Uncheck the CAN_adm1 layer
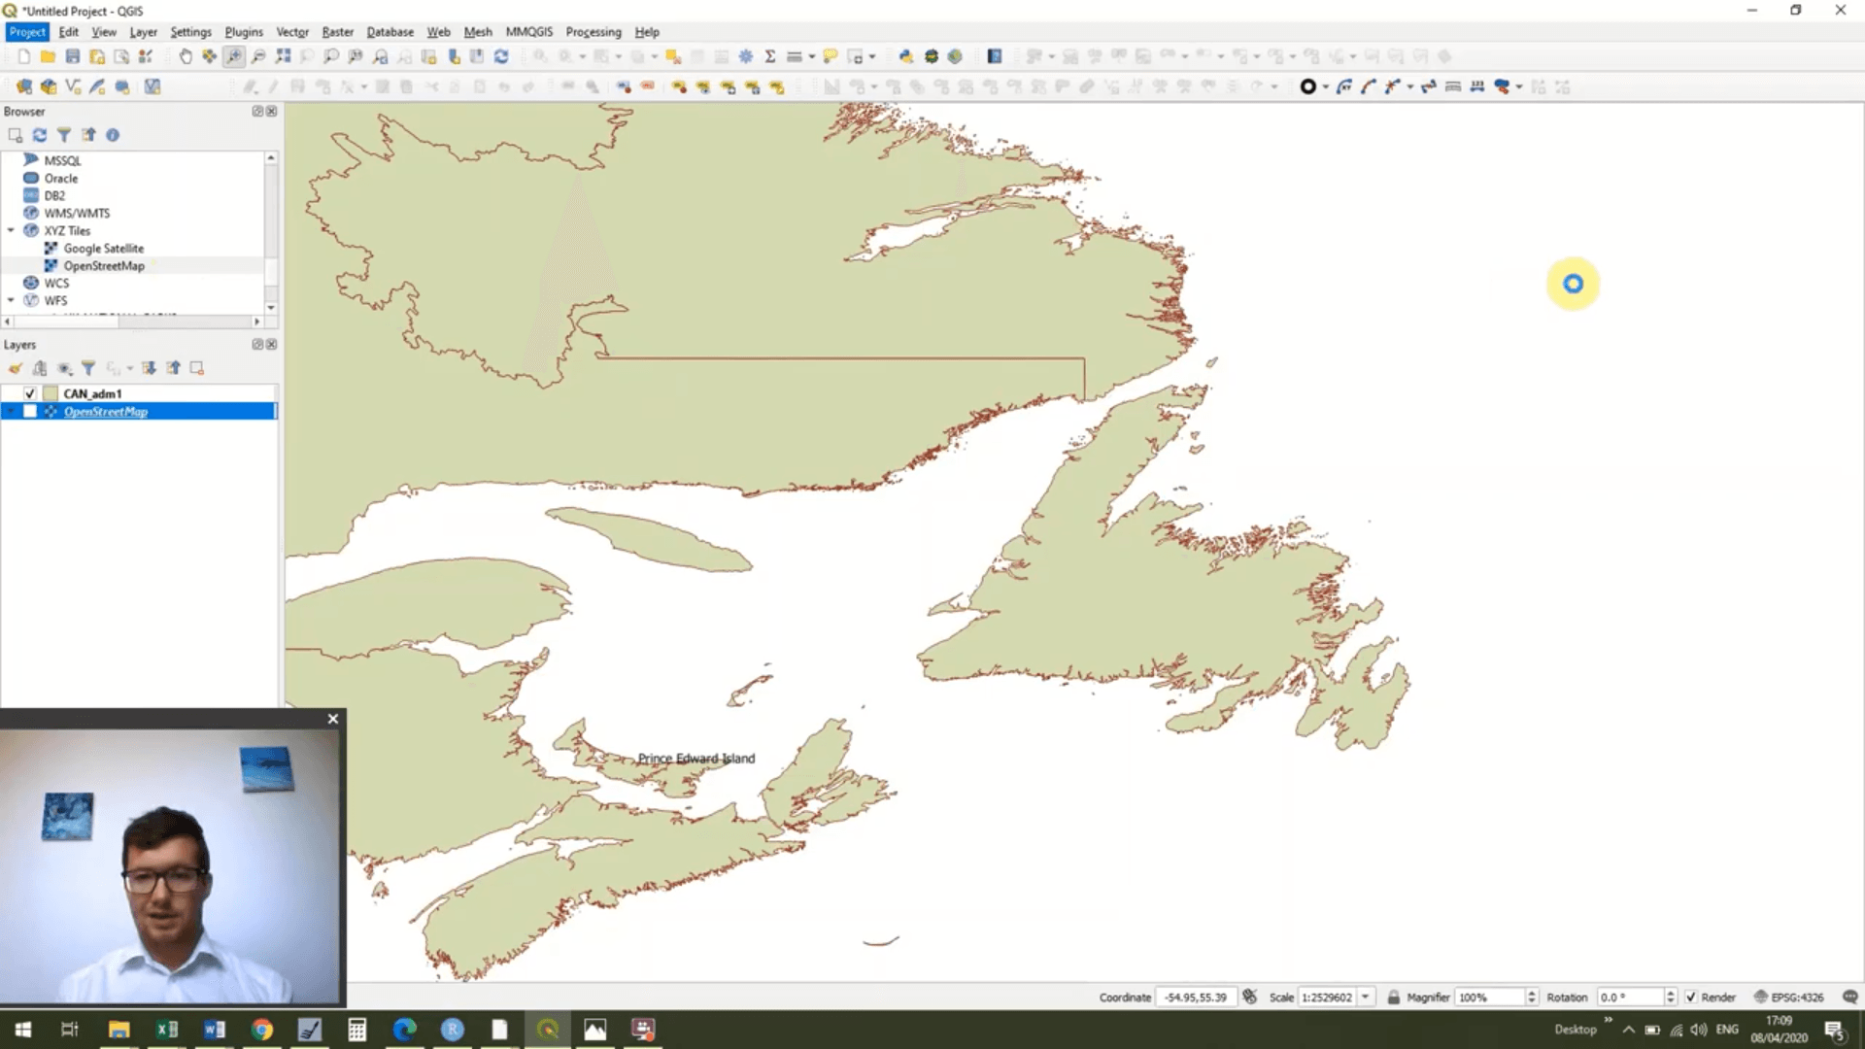The height and width of the screenshot is (1049, 1865). [x=30, y=393]
